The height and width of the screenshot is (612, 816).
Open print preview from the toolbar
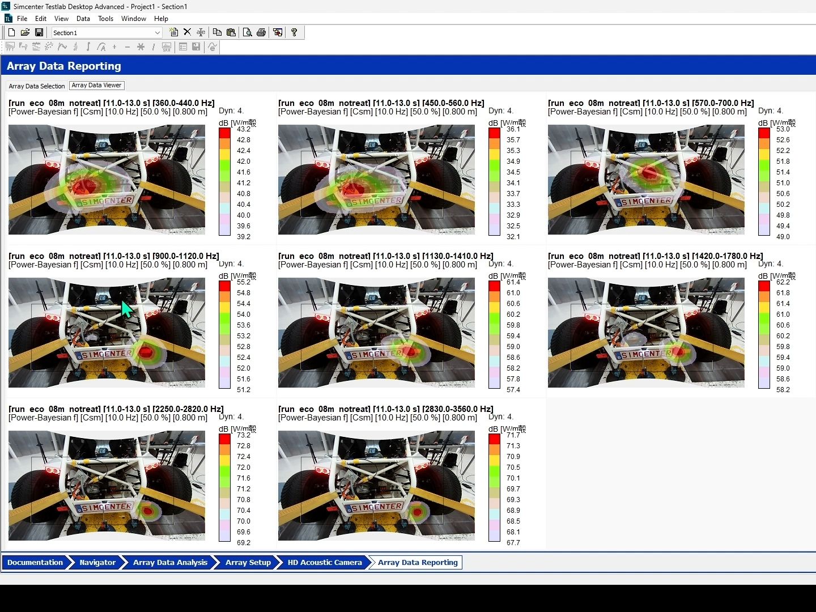pyautogui.click(x=248, y=33)
